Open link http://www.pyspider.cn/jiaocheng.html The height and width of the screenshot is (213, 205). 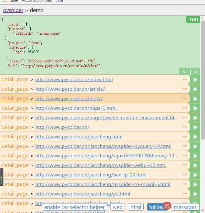79,137
